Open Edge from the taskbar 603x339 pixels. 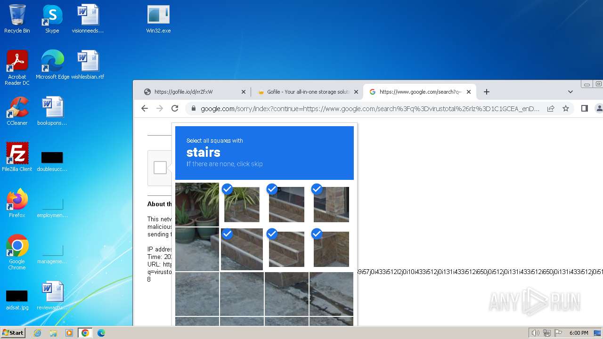101,333
